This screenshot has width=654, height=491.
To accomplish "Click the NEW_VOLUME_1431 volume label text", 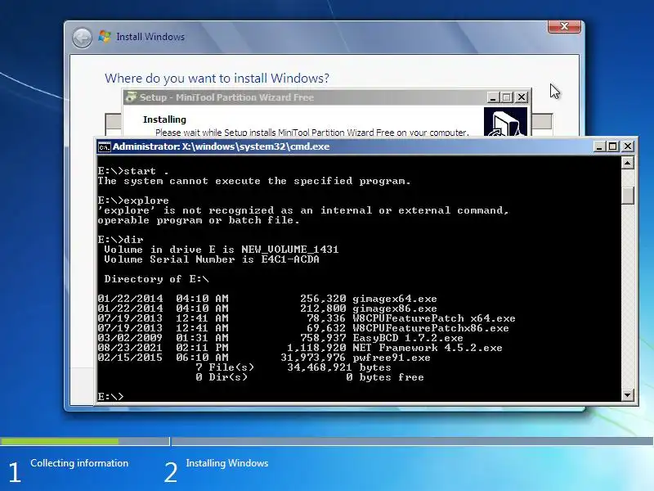I will coord(290,250).
